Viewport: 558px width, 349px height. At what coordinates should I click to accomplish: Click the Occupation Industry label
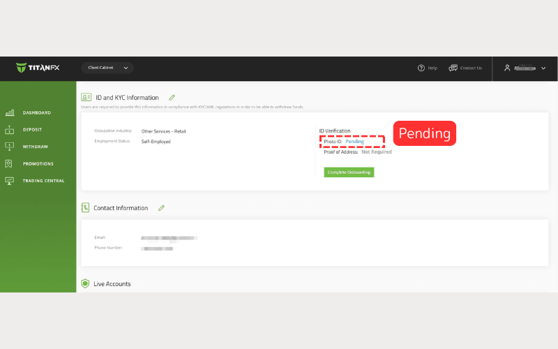[113, 131]
